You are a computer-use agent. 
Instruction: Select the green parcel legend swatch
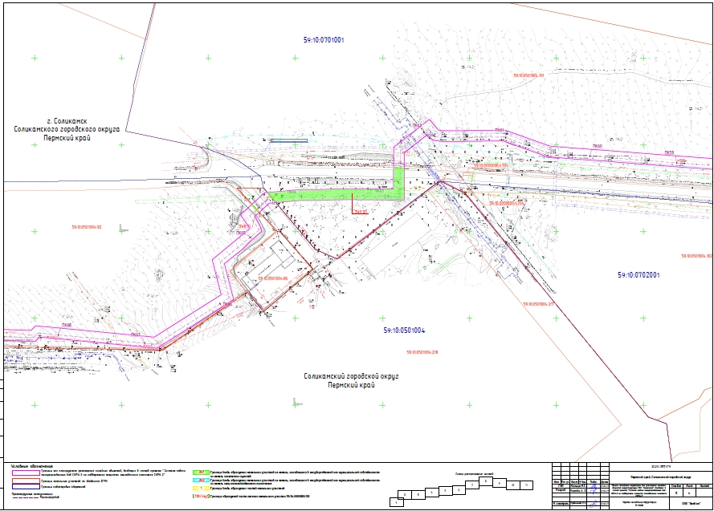point(201,472)
